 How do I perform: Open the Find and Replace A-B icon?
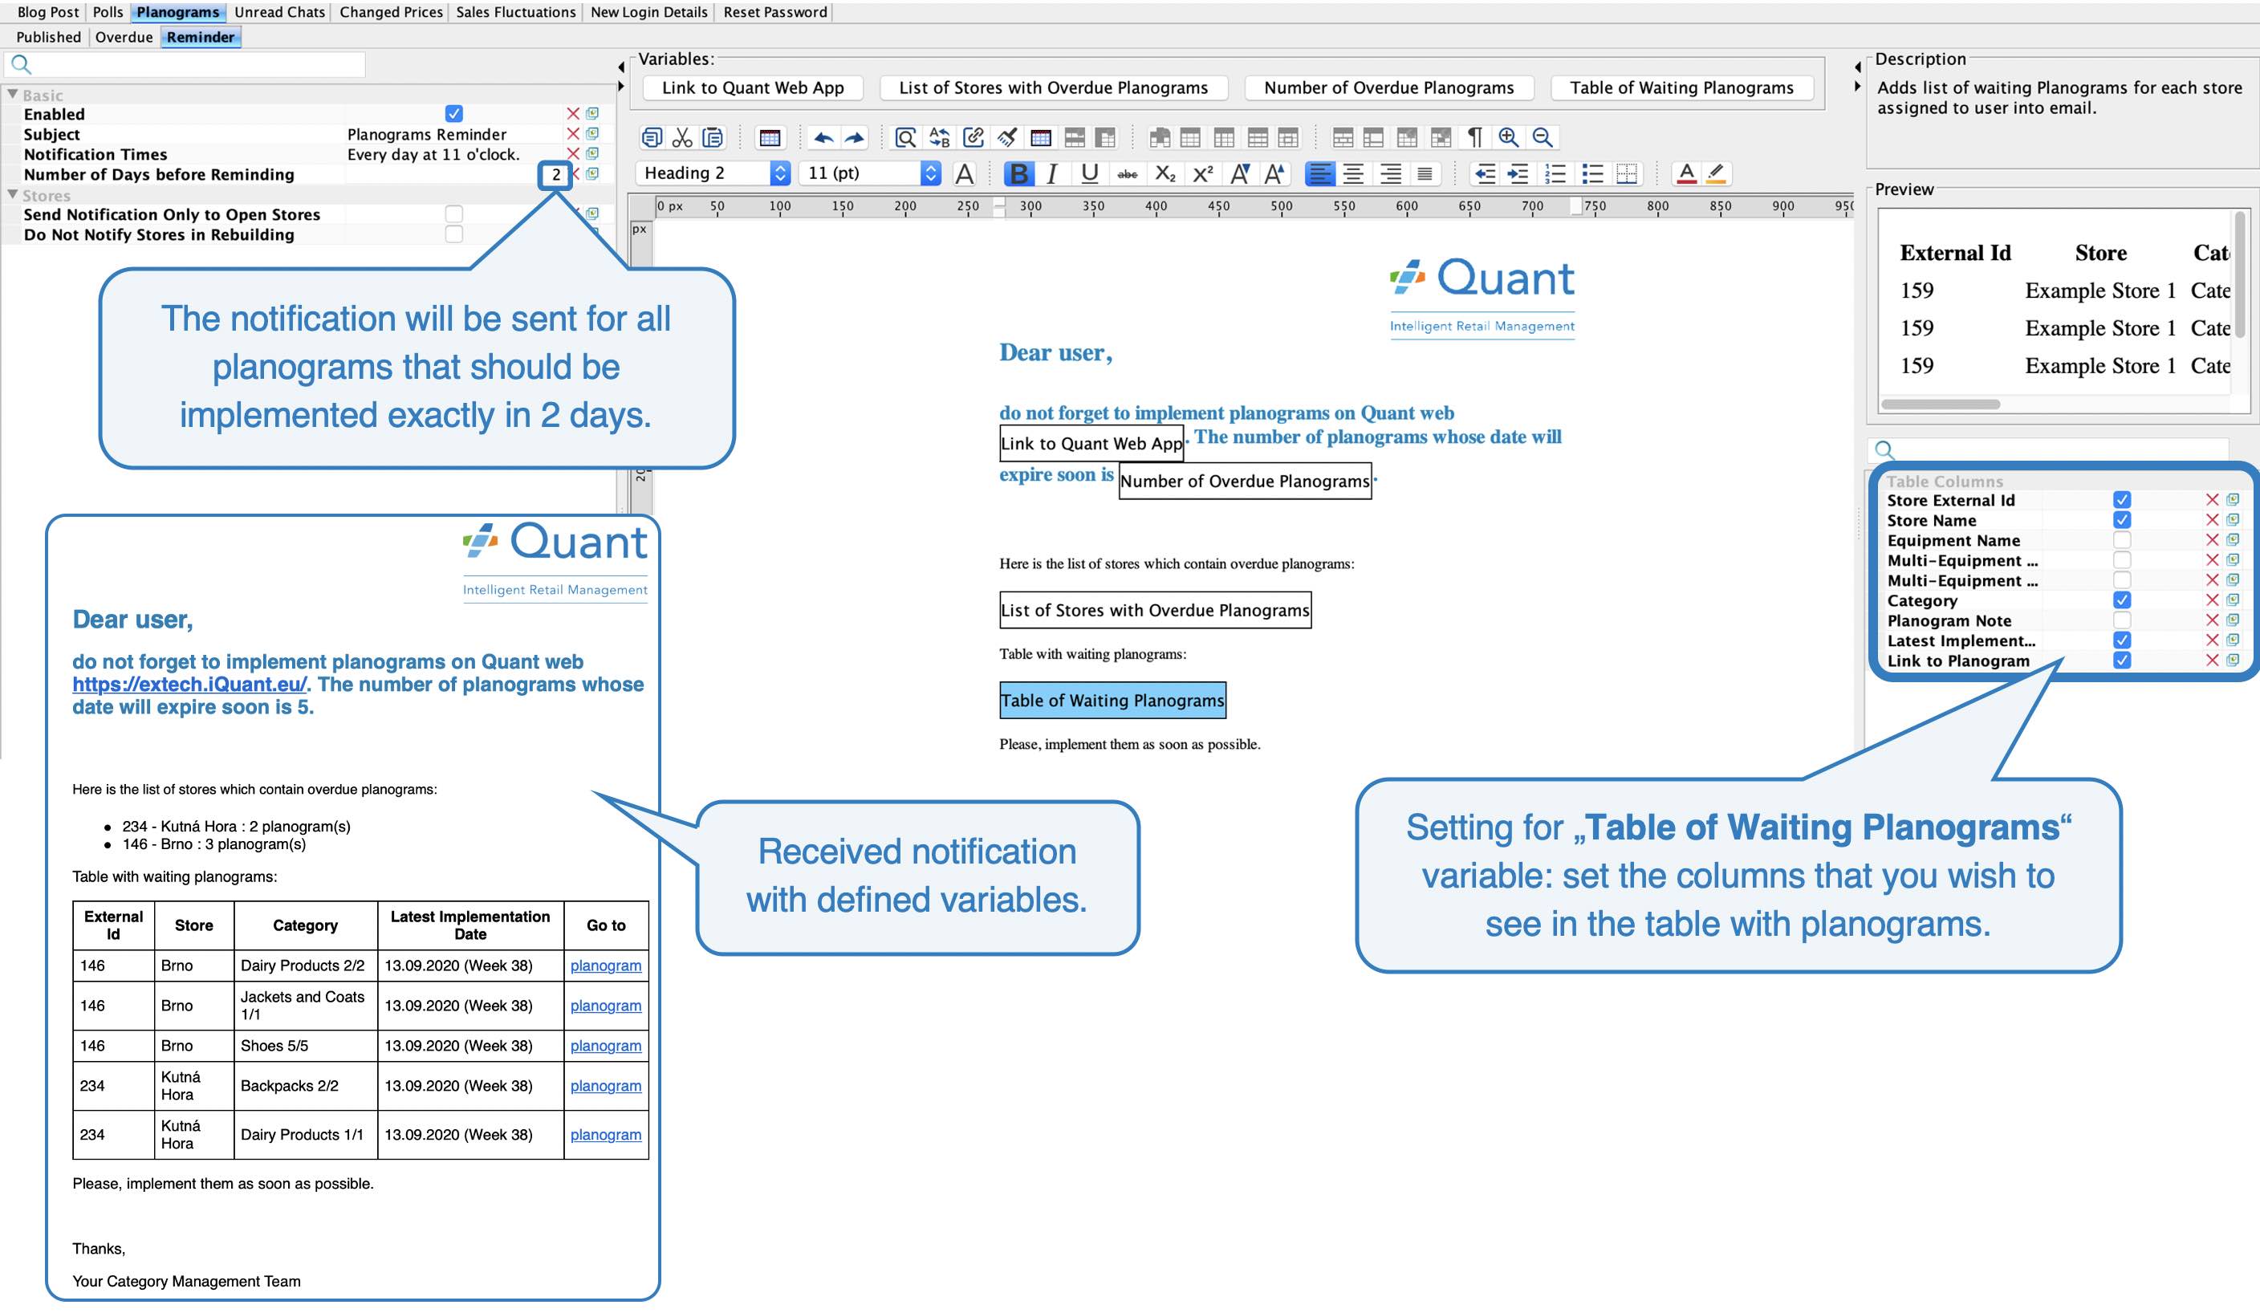[939, 137]
